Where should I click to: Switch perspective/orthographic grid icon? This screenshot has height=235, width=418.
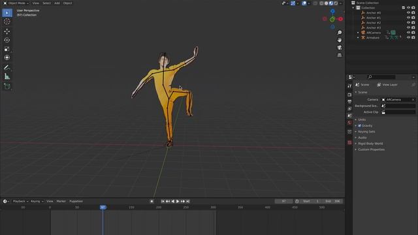pyautogui.click(x=340, y=55)
